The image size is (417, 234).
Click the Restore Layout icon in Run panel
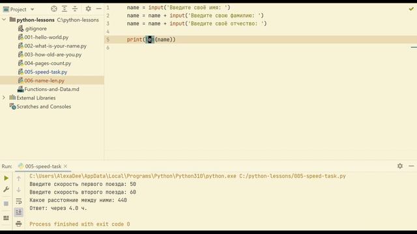pos(6,218)
